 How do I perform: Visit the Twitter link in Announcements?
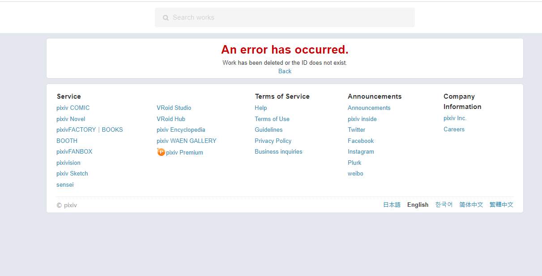356,130
